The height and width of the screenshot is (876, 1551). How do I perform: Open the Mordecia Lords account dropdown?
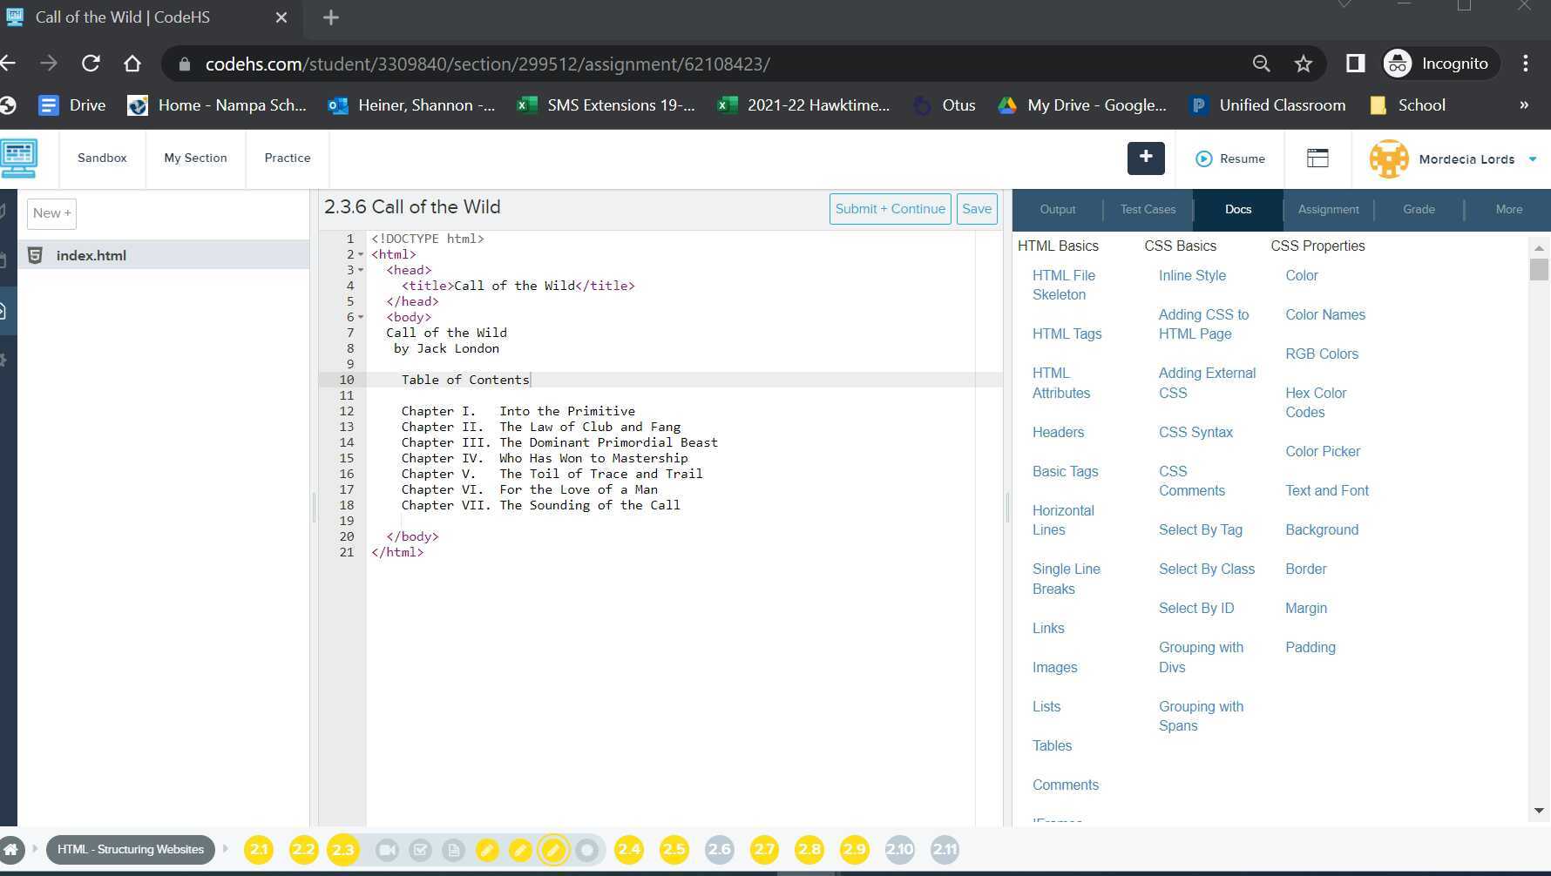coord(1453,158)
